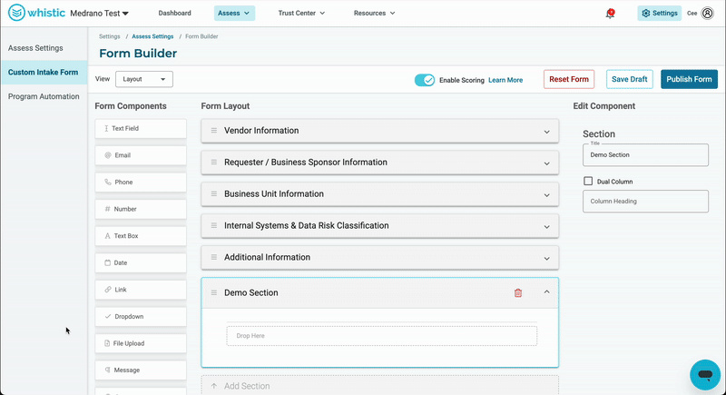Expand the Additional Information section

[547, 259]
